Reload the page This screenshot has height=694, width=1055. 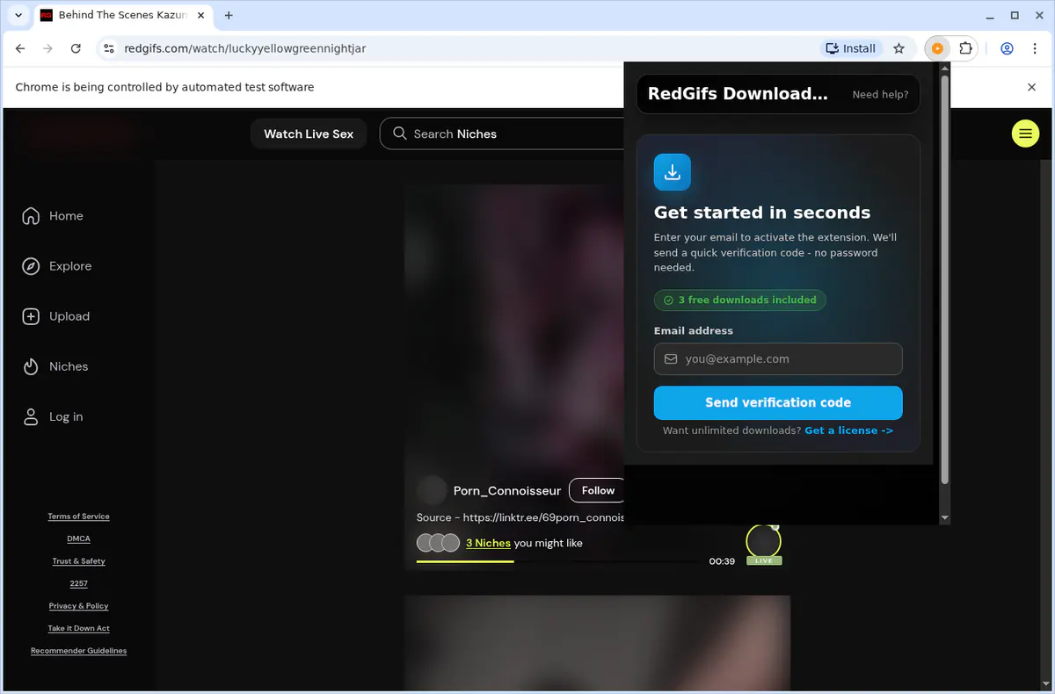[x=76, y=48]
